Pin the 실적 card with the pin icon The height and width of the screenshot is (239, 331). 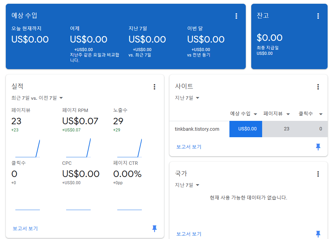point(154,228)
